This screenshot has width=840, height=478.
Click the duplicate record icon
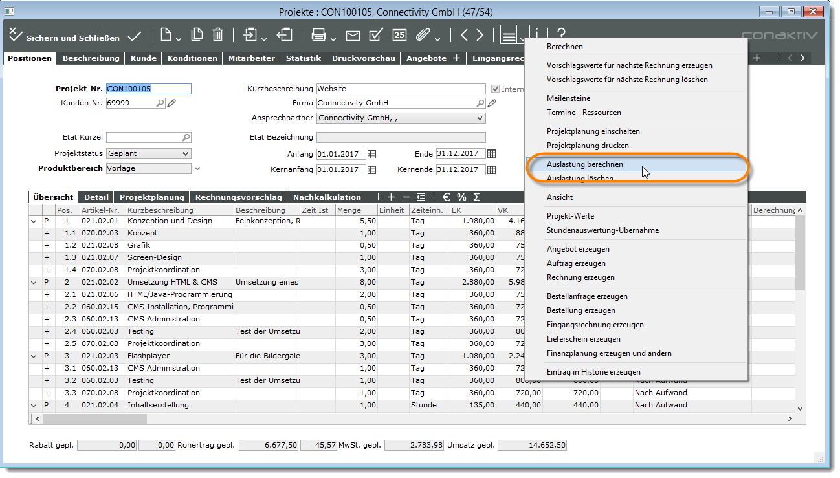click(197, 36)
